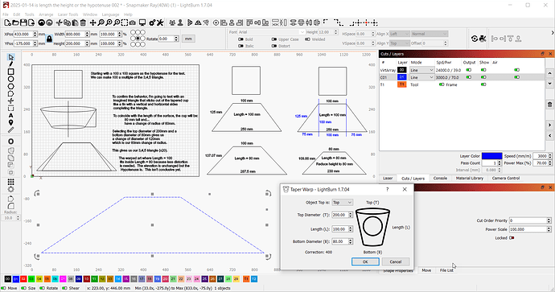Increment the Top Diameter stepper
555x292 pixels.
(351, 213)
